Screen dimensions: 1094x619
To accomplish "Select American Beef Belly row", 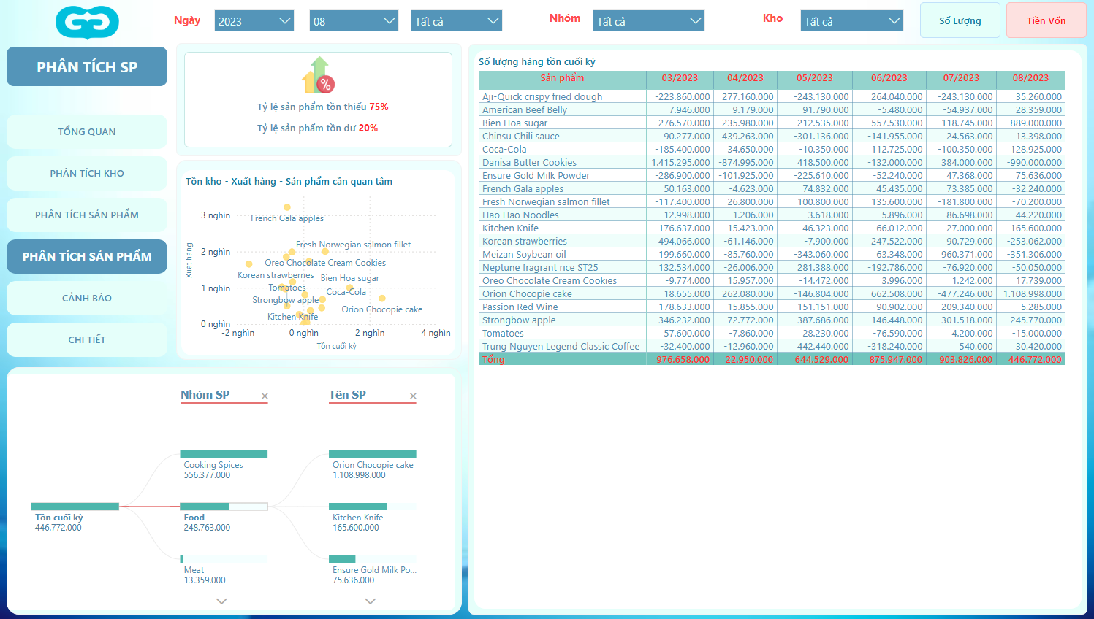I will click(x=772, y=109).
